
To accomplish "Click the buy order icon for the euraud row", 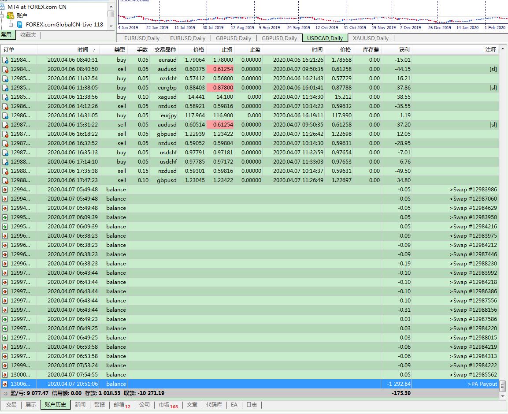I will pos(5,60).
